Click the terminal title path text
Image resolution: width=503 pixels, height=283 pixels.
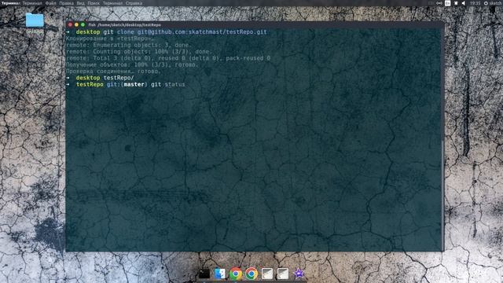tap(125, 24)
